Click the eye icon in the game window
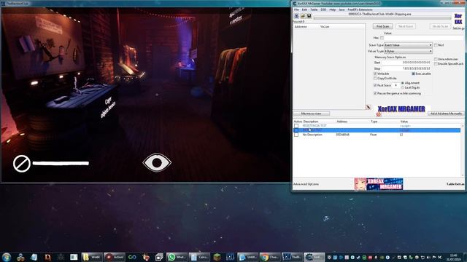Viewport: 467px width, 262px height. pos(157,162)
